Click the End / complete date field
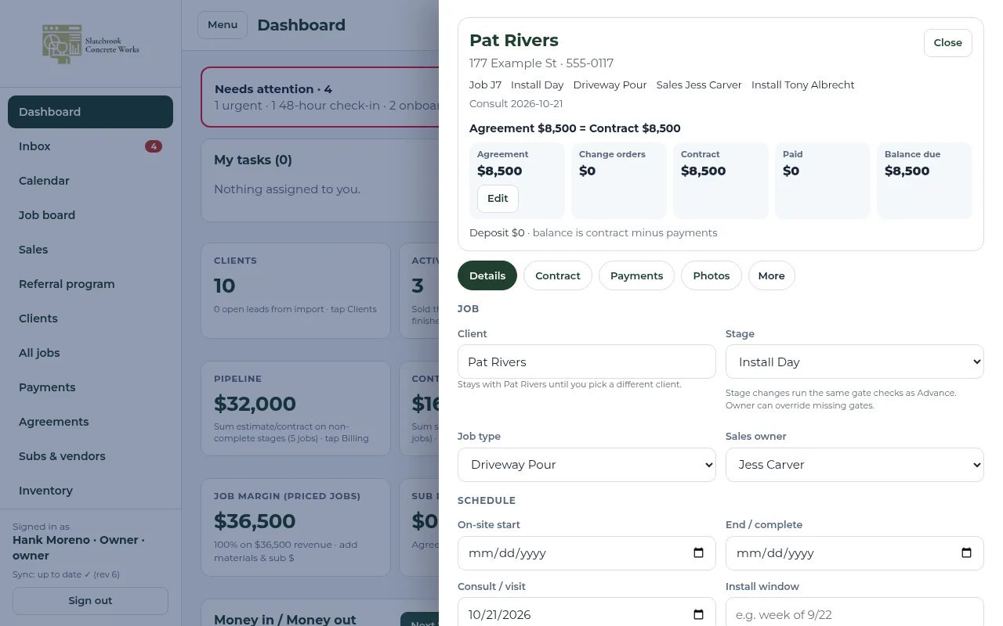 [855, 552]
